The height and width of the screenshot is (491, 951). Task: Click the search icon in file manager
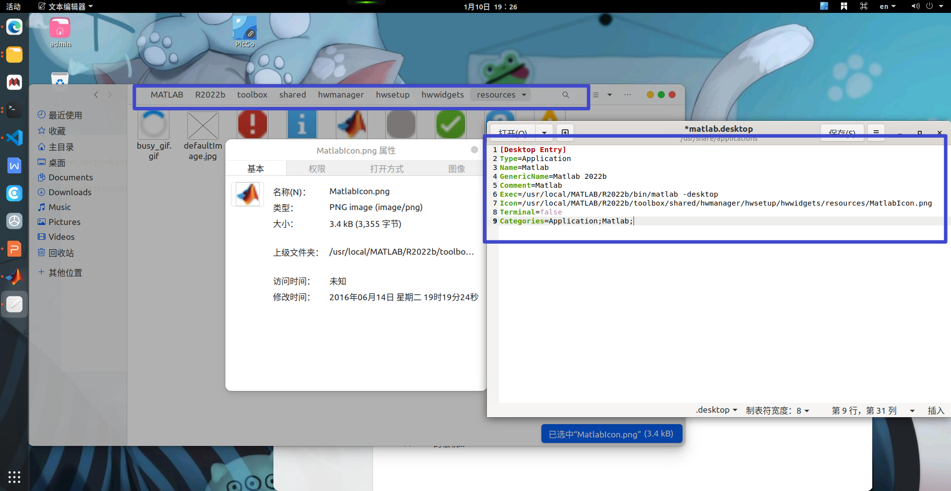(565, 95)
